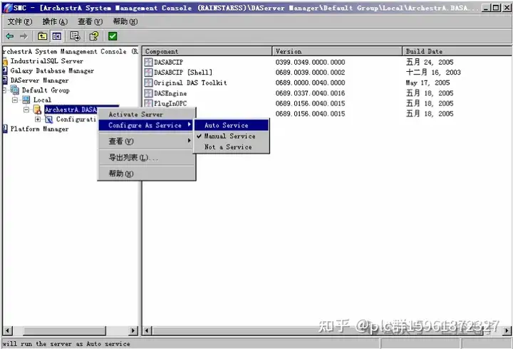Choose Not a Service in the submenu
This screenshot has width=513, height=349.
[228, 147]
